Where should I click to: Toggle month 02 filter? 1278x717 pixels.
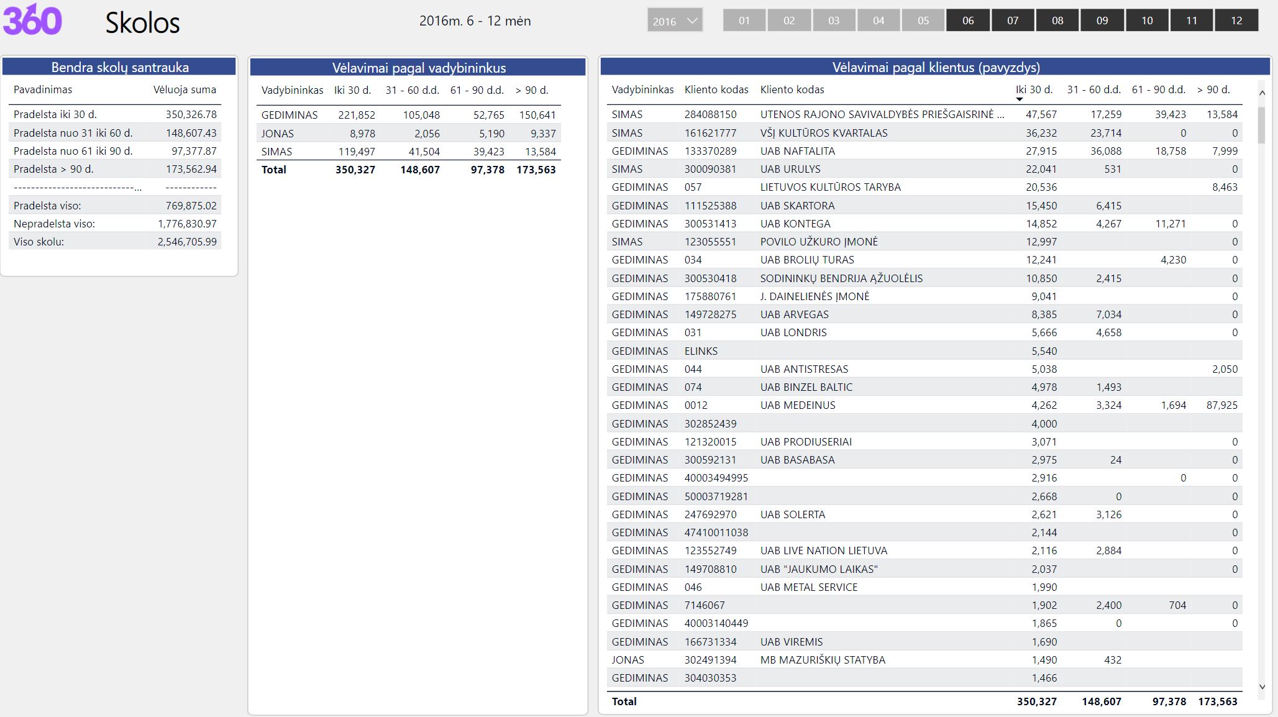789,21
